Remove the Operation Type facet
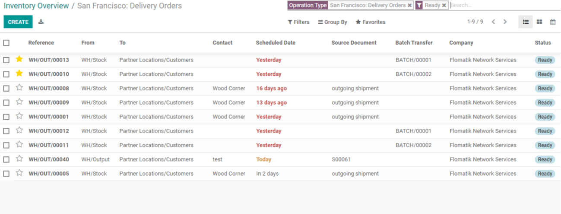The width and height of the screenshot is (561, 214). coord(409,6)
